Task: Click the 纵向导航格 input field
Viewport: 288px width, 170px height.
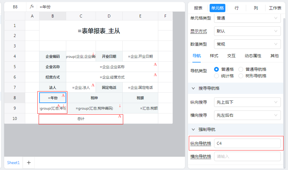Action: coord(247,143)
